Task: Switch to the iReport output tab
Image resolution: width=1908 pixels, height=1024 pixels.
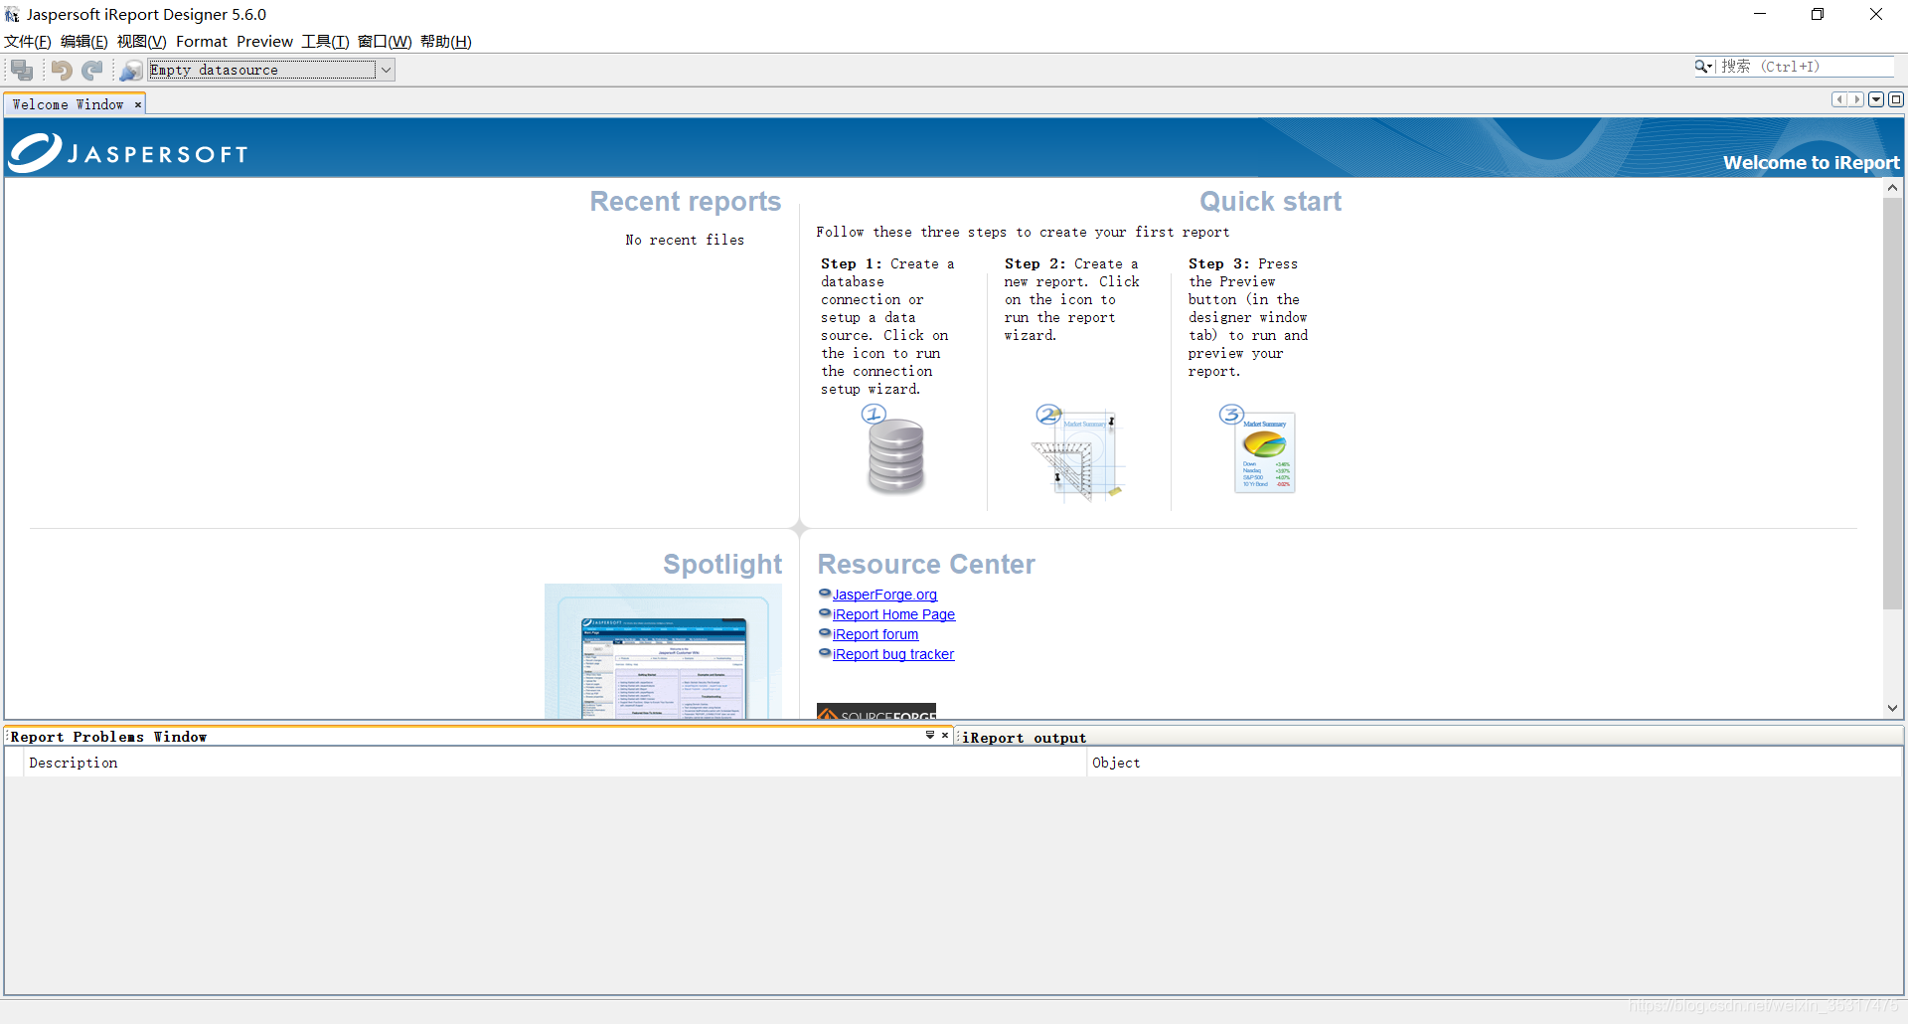Action: pos(1024,738)
